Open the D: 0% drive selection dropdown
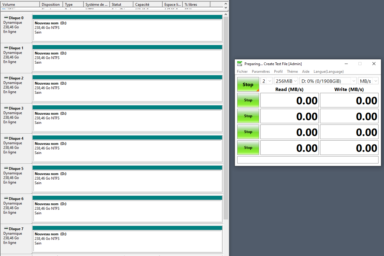 (x=328, y=81)
